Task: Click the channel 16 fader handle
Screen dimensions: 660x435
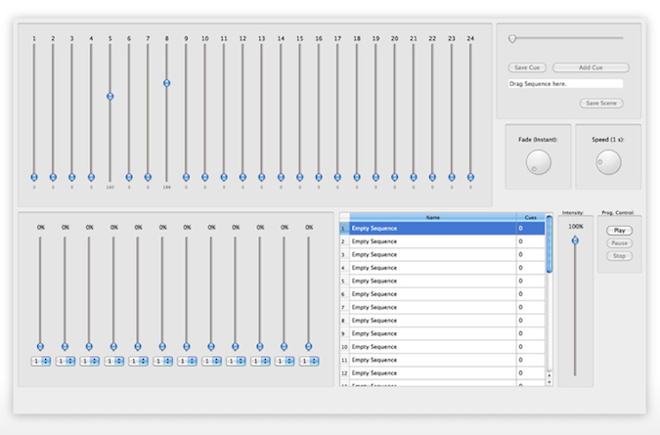Action: point(319,177)
